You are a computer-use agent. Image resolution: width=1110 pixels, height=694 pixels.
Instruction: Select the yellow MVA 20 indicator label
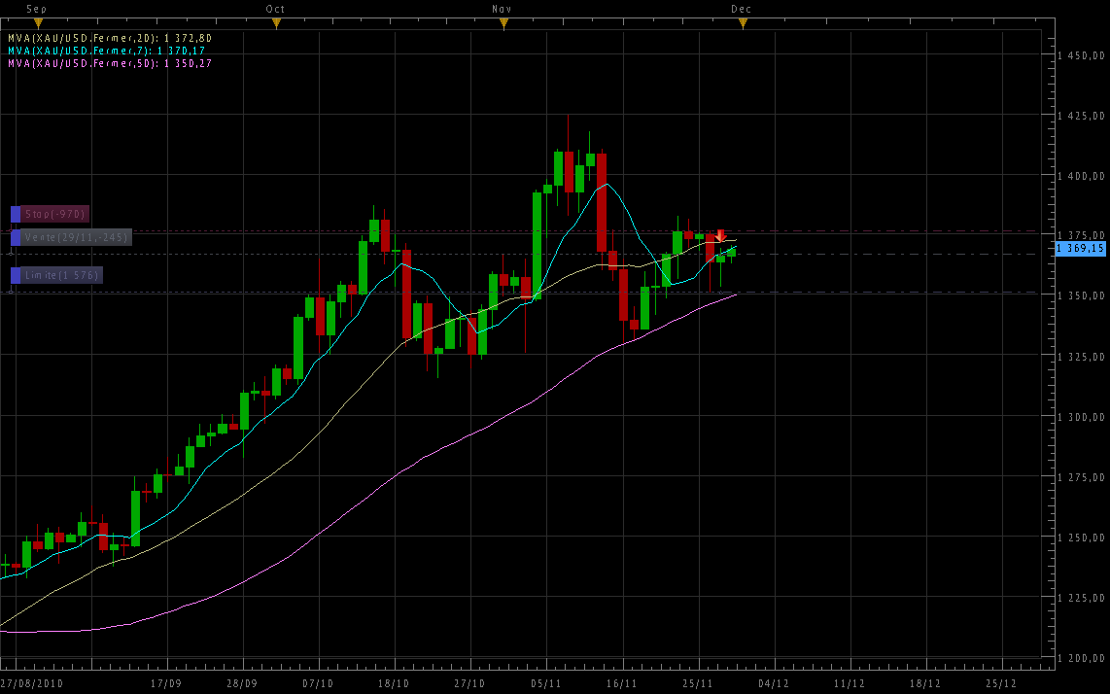pos(109,38)
